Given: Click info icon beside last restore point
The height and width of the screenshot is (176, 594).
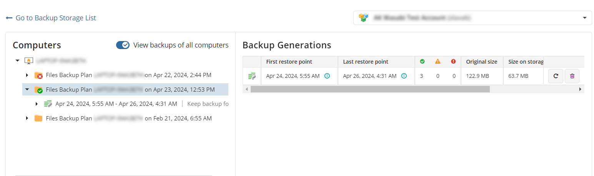Looking at the screenshot, I should pyautogui.click(x=404, y=76).
